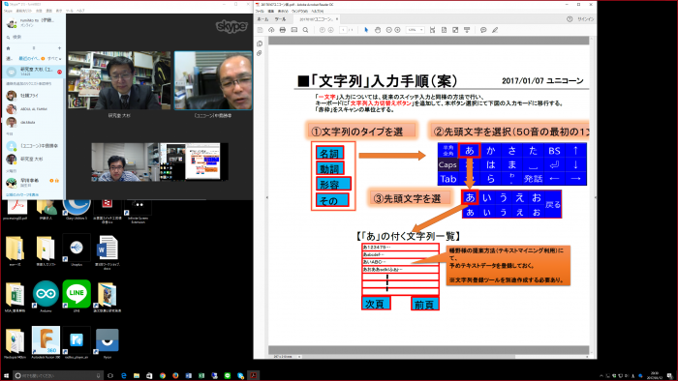The width and height of the screenshot is (678, 381).
Task: Open the Skype menu in menu bar
Action: (8, 11)
